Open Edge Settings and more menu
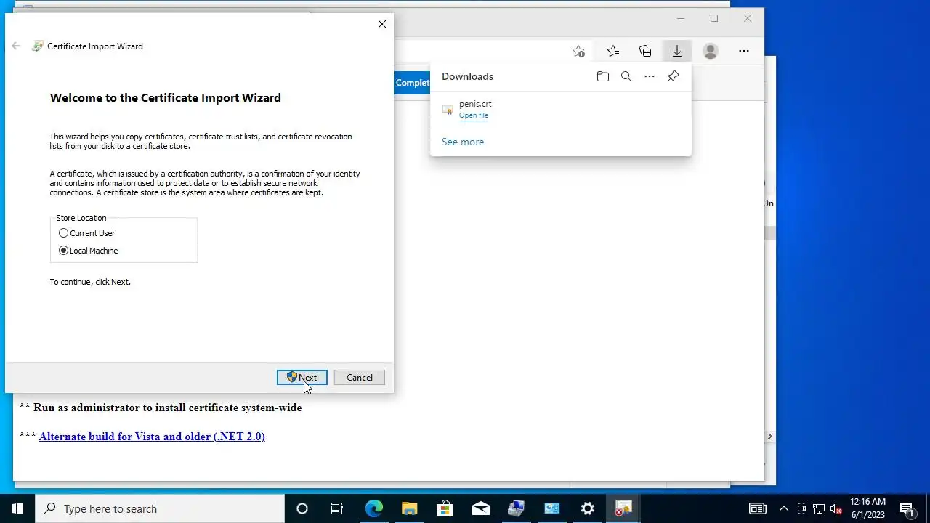 (744, 51)
